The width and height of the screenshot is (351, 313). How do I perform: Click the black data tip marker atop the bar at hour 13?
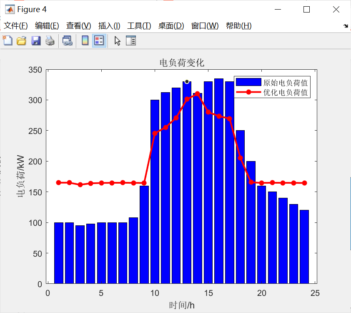pyautogui.click(x=187, y=81)
